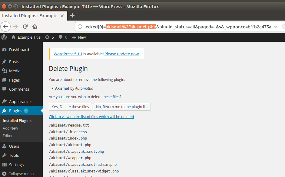This screenshot has height=177, width=285.
Task: Click the Delete Plugin heading
Action: (68, 69)
